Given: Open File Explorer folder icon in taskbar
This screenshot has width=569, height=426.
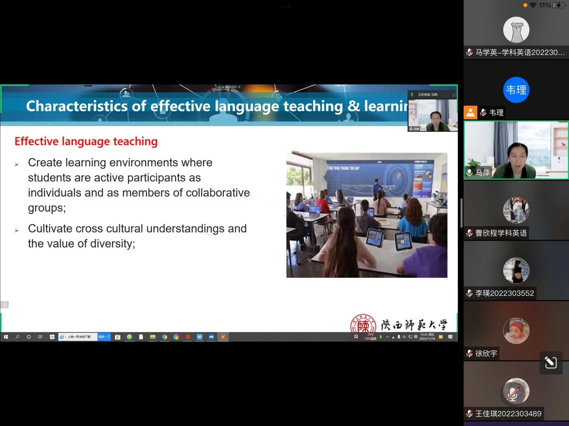Looking at the screenshot, I should point(153,337).
